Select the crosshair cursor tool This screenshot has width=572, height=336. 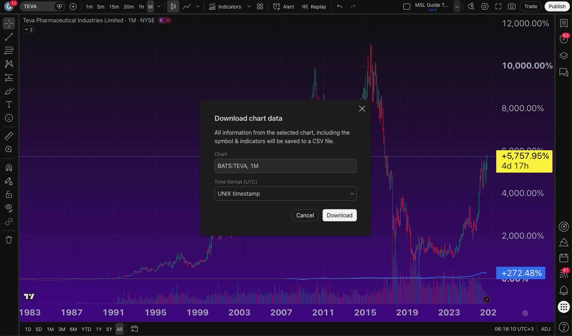9,23
